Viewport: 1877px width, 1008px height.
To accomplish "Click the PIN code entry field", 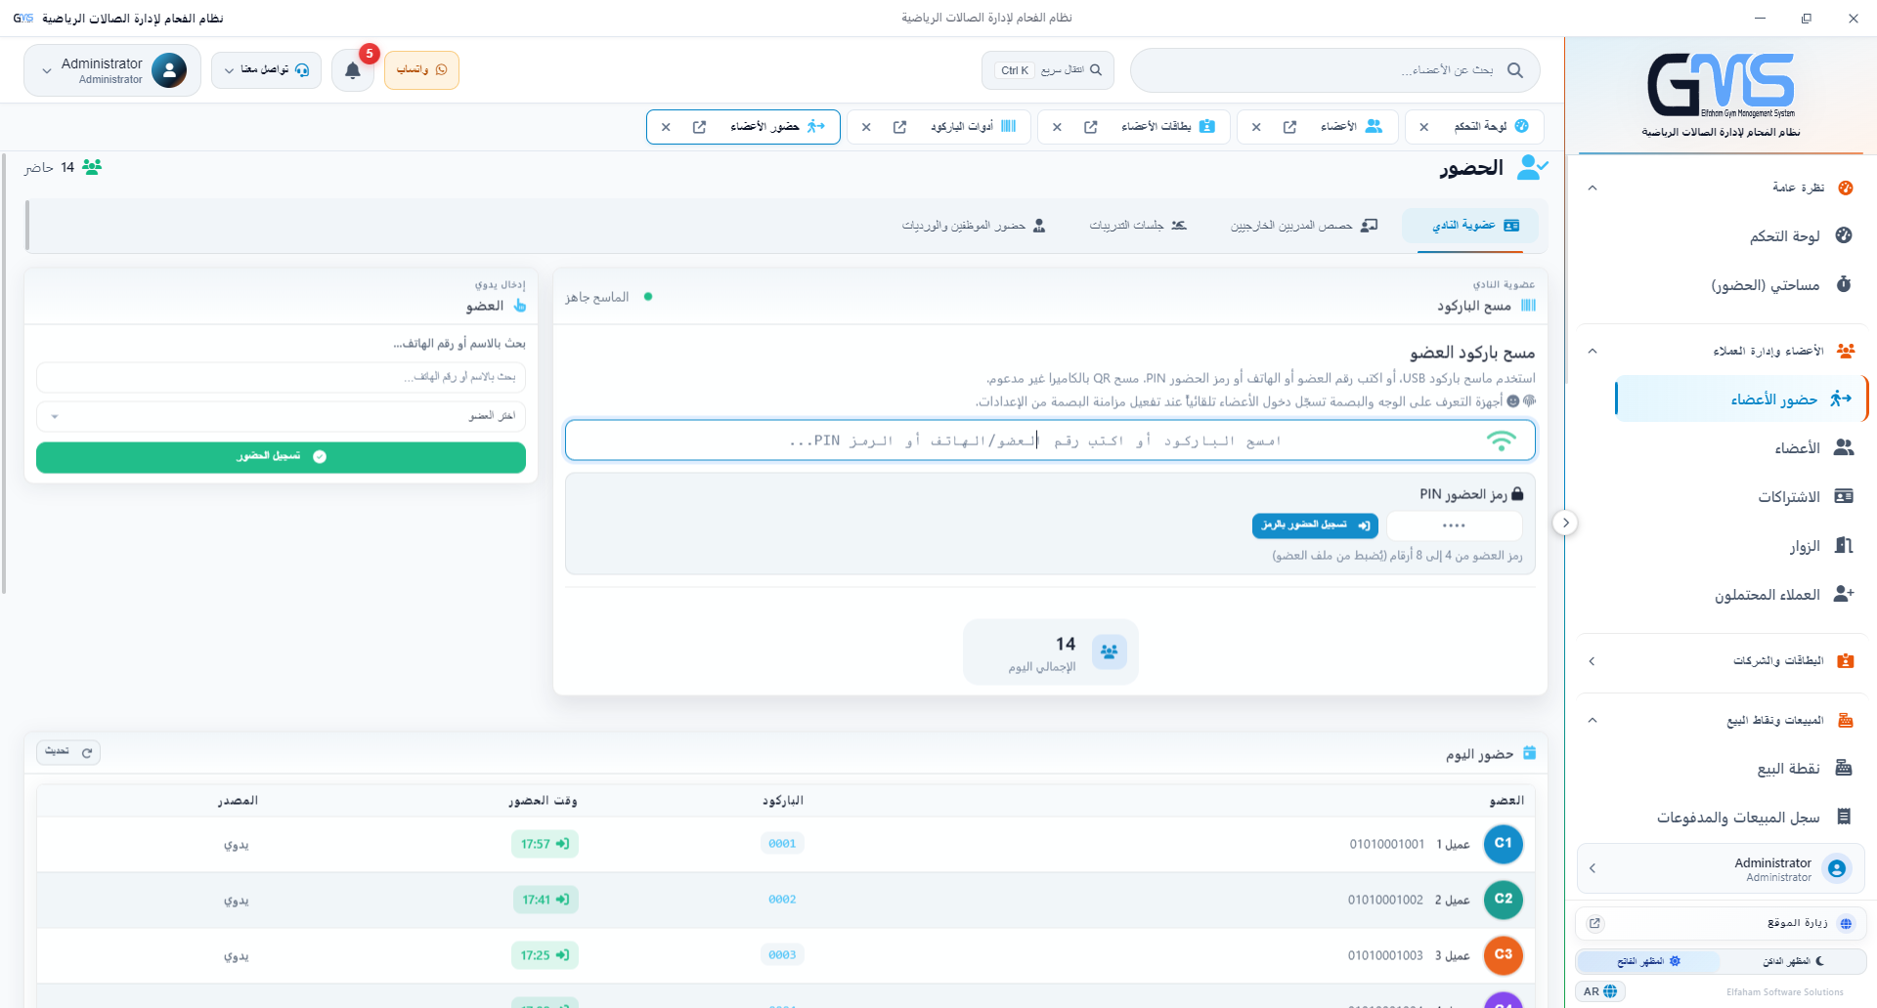I will [x=1454, y=525].
